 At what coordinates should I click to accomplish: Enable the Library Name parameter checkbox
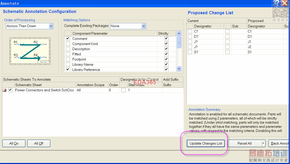click(x=68, y=64)
